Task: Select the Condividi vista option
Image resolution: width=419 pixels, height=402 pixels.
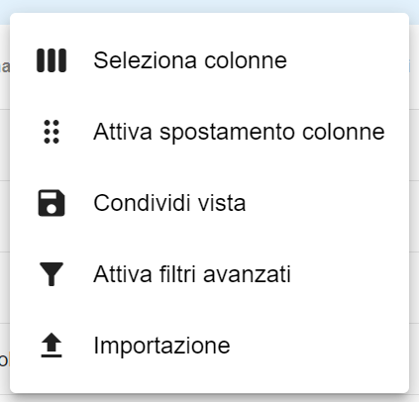Action: point(209,203)
